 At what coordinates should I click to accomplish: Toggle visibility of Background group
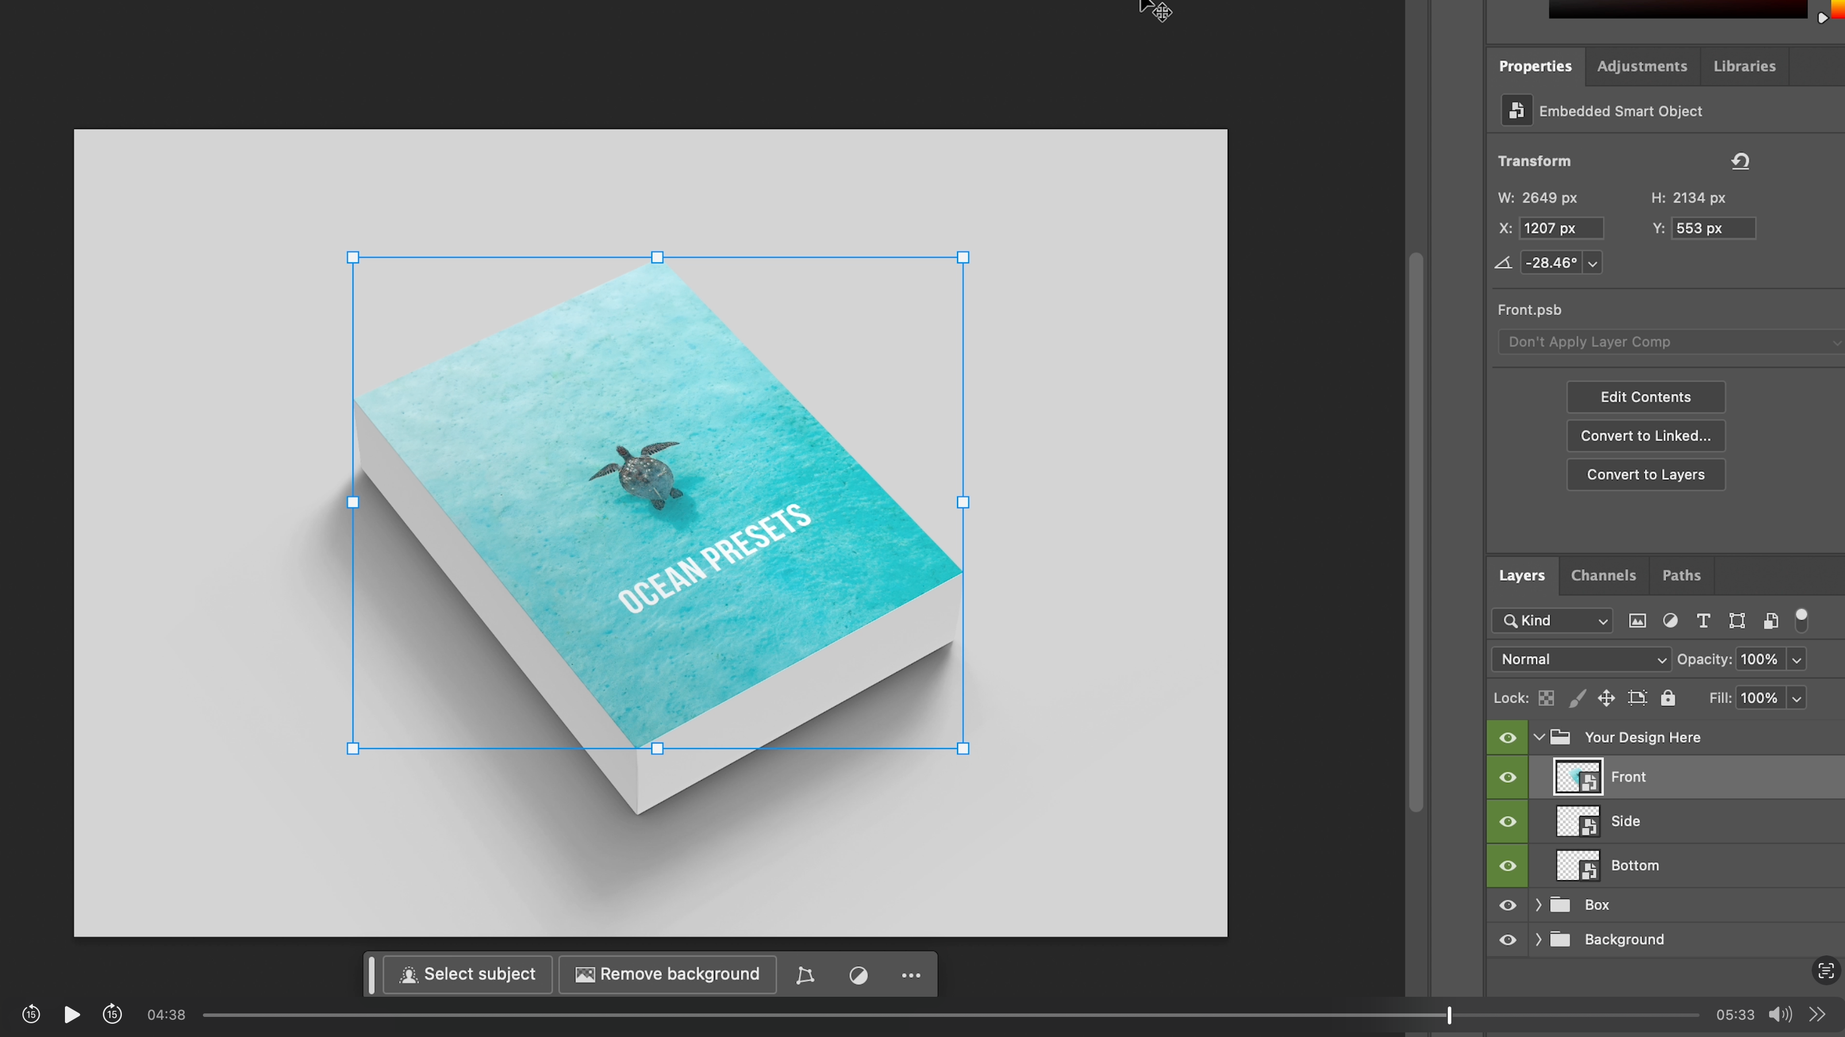[1508, 940]
